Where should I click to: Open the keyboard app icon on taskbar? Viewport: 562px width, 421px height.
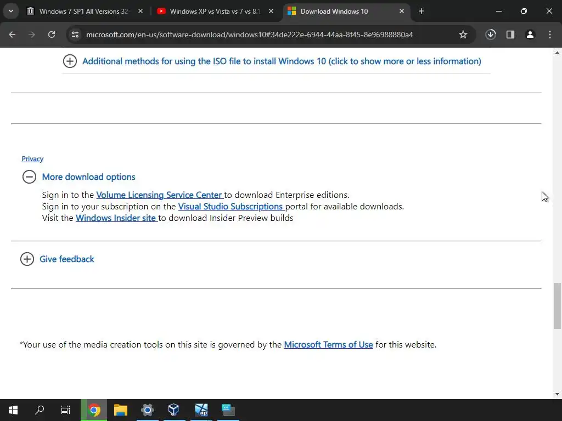pyautogui.click(x=228, y=410)
